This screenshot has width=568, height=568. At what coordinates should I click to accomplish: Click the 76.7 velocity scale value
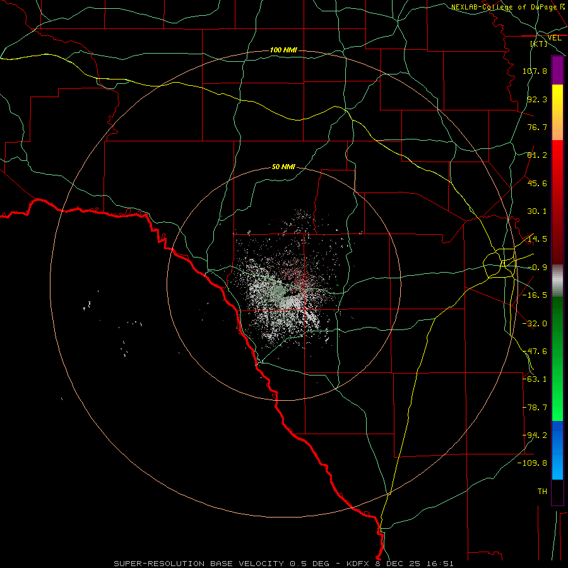point(537,127)
